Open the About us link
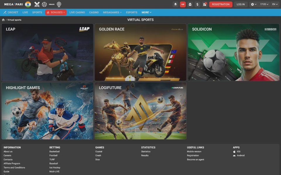 click(x=8, y=151)
